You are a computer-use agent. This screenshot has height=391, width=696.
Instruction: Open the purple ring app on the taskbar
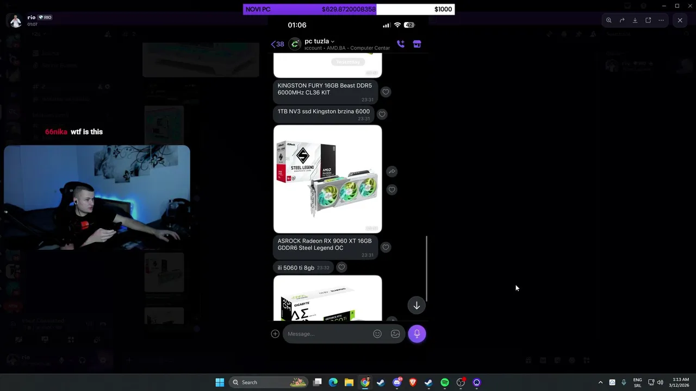click(x=477, y=382)
